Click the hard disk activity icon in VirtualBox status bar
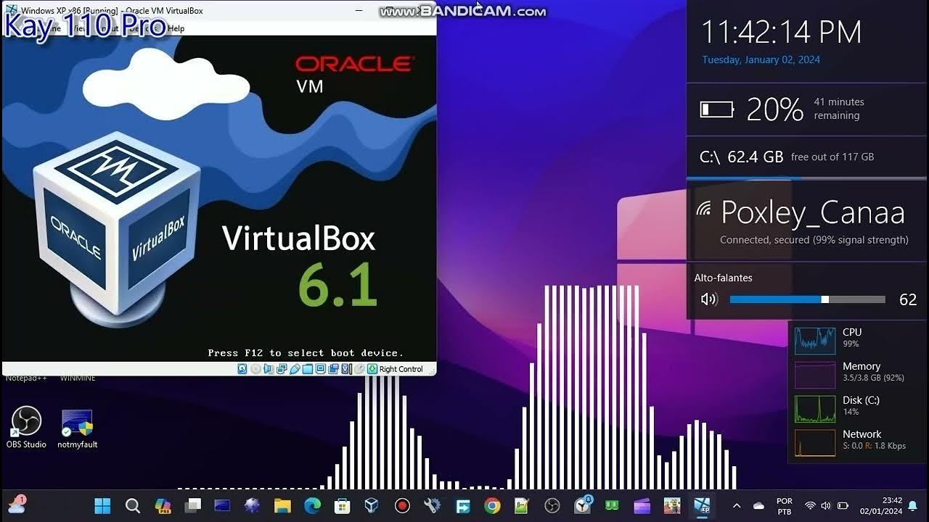Viewport: 929px width, 522px height. pyautogui.click(x=242, y=369)
